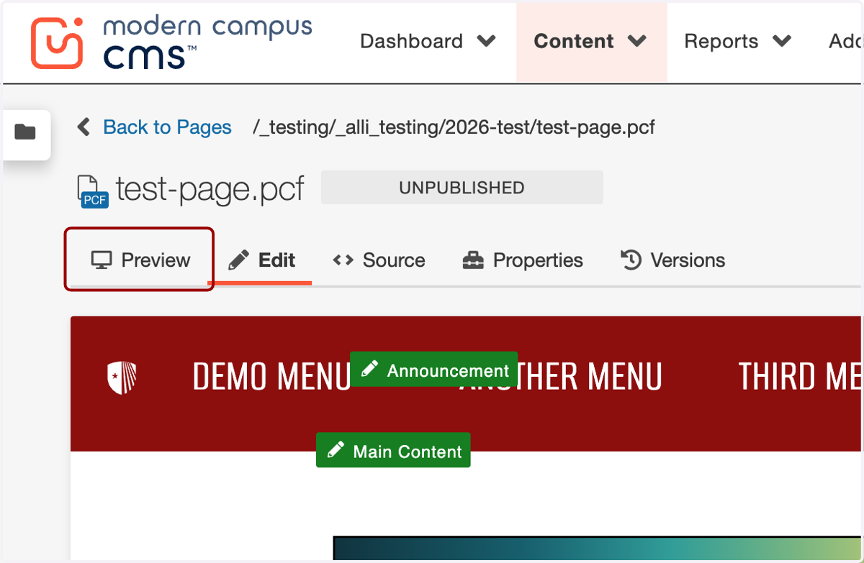Open the Properties tab

point(523,260)
